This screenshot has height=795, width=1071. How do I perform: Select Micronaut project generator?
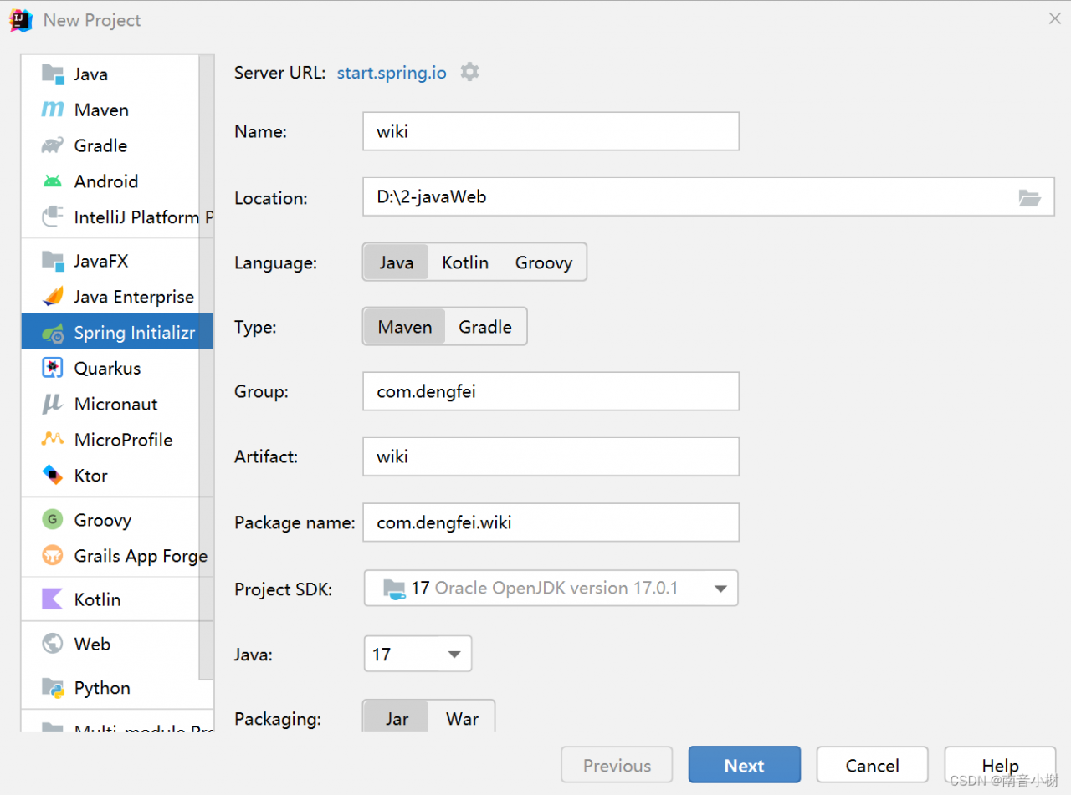(110, 404)
